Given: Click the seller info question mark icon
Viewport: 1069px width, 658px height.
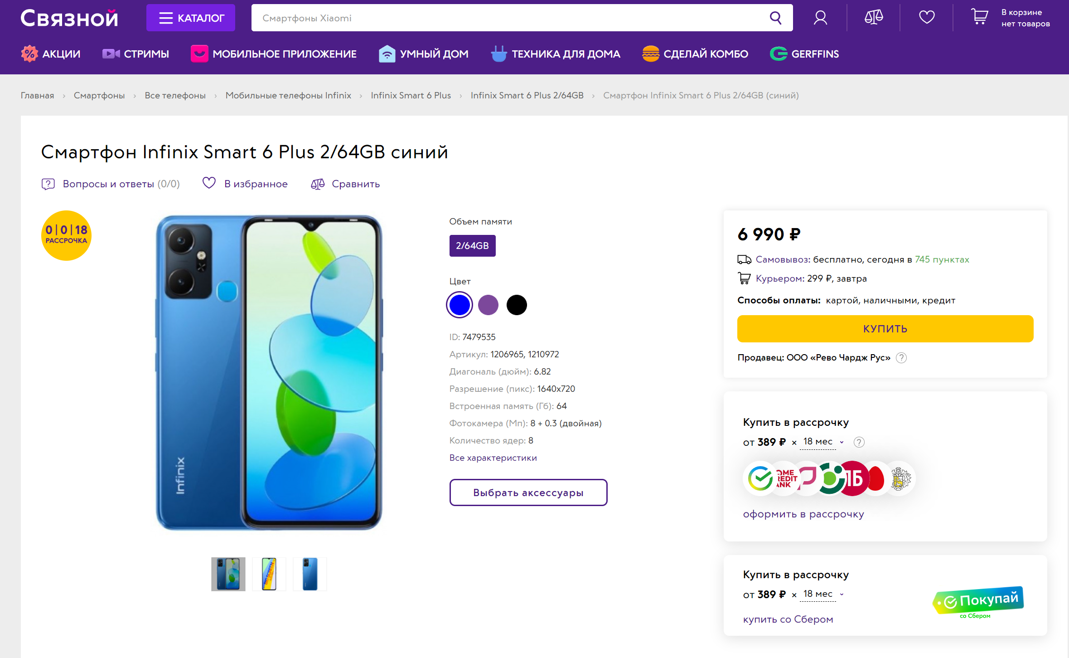Looking at the screenshot, I should 902,358.
